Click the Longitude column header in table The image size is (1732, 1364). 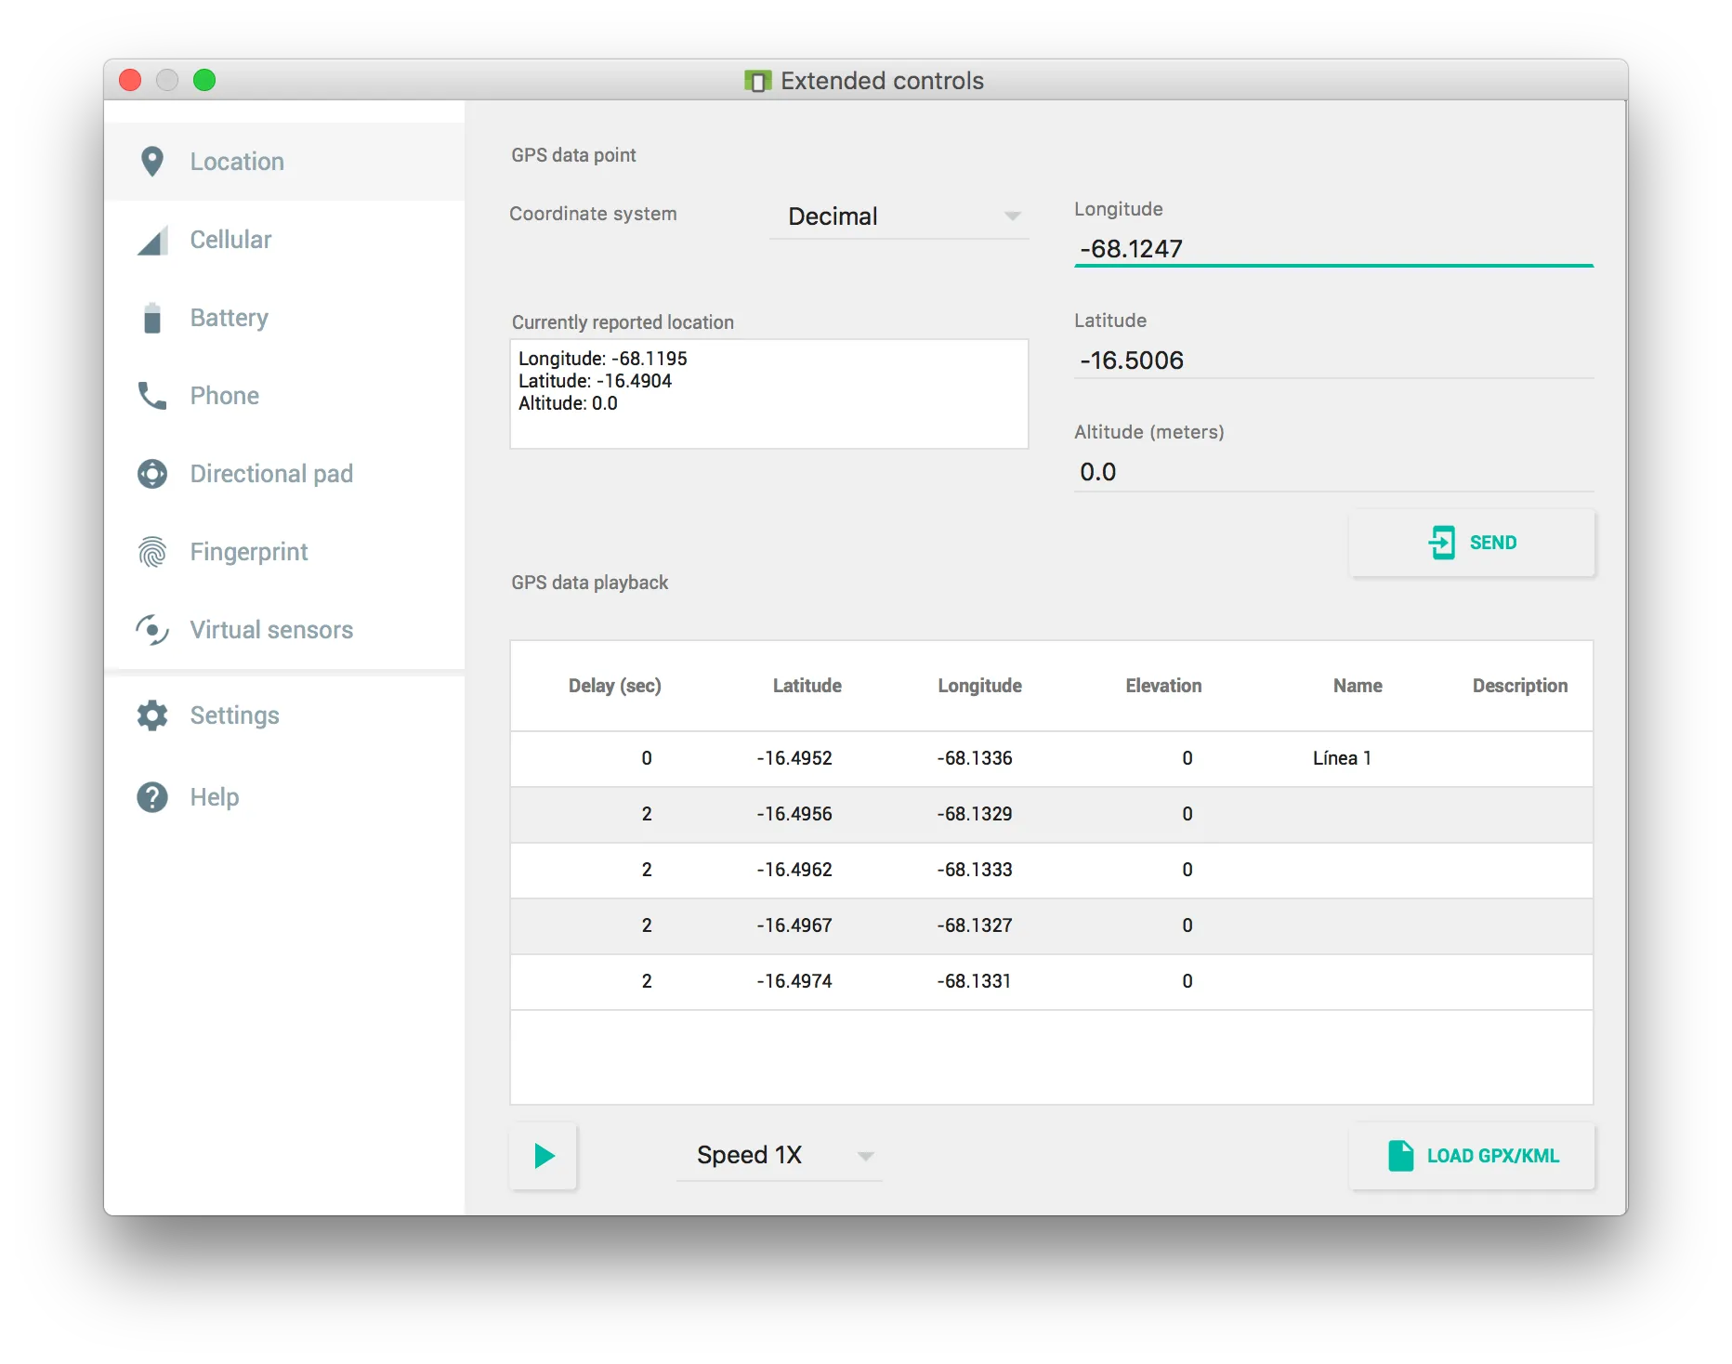[x=979, y=686]
